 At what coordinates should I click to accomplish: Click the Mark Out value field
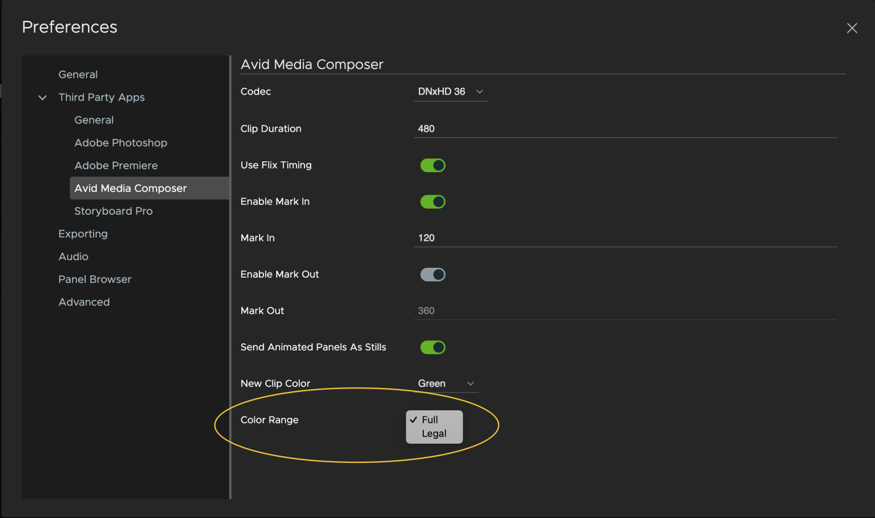pyautogui.click(x=625, y=311)
